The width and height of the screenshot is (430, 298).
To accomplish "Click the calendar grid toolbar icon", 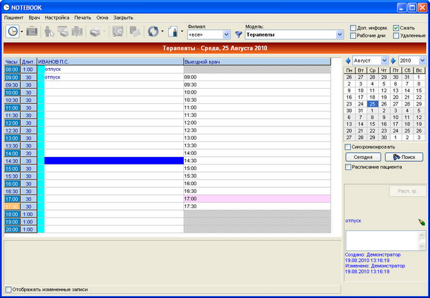I will (32, 32).
